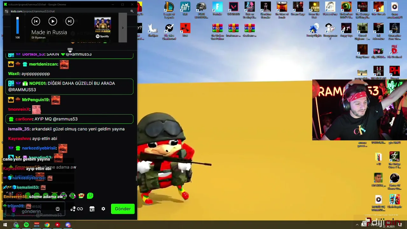The height and width of the screenshot is (229, 407).
Task: Open The Mare of Jonah desktop icon
Action: point(282,10)
